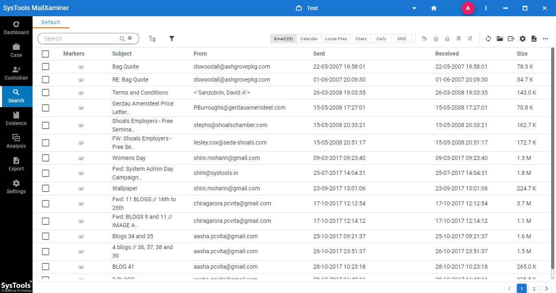
Task: Click page 1 pagination button
Action: pyautogui.click(x=521, y=289)
